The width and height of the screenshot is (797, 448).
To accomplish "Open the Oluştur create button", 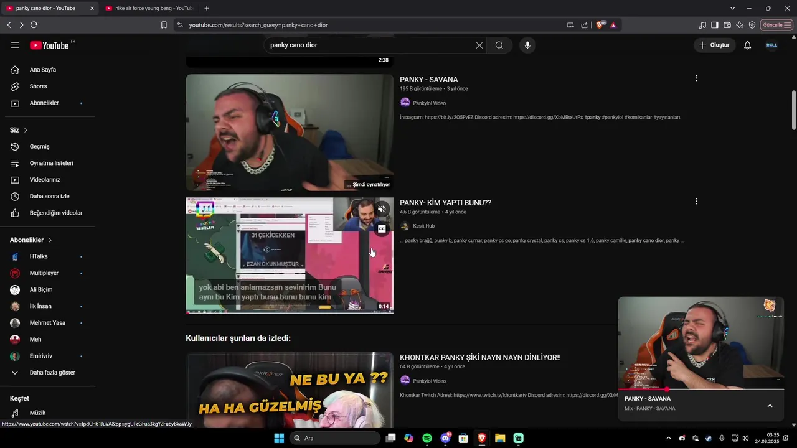I will click(715, 45).
